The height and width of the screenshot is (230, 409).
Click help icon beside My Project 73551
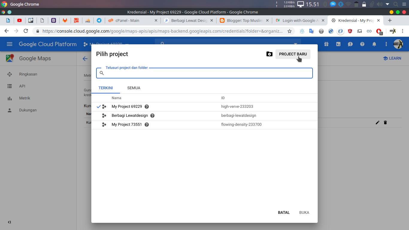147,125
